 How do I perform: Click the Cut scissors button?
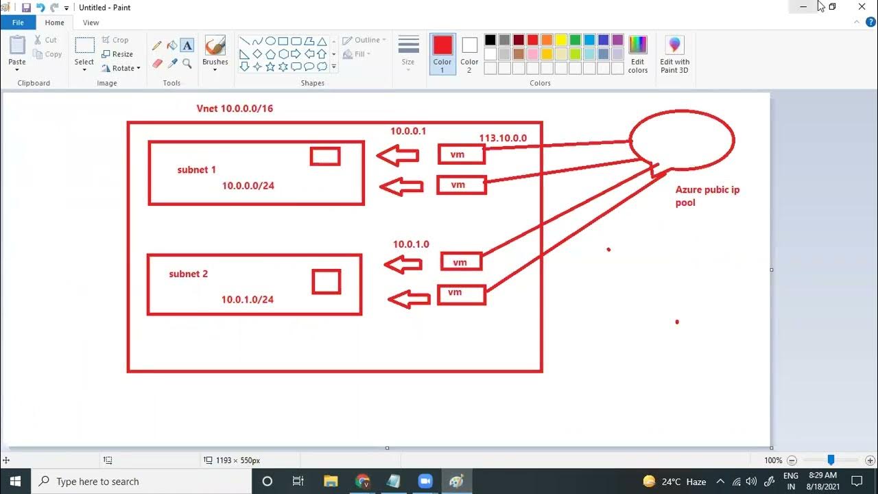tap(45, 40)
